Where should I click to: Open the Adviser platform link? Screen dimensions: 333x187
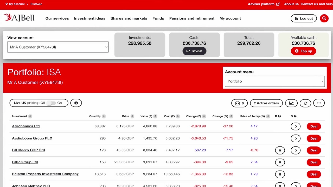click(x=264, y=4)
